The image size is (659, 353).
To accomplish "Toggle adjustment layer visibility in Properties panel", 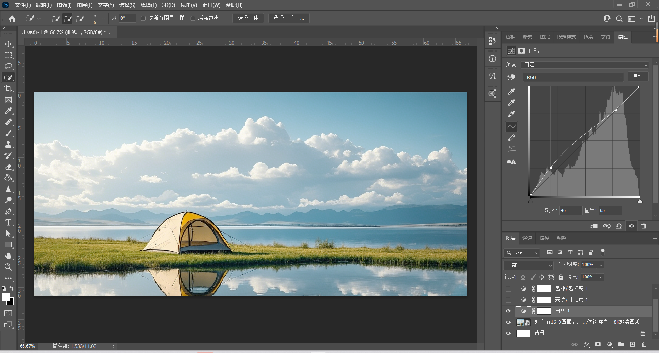I will point(632,226).
